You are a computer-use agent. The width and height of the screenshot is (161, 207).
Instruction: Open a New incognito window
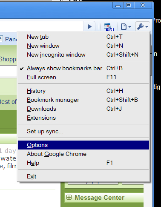point(83,55)
